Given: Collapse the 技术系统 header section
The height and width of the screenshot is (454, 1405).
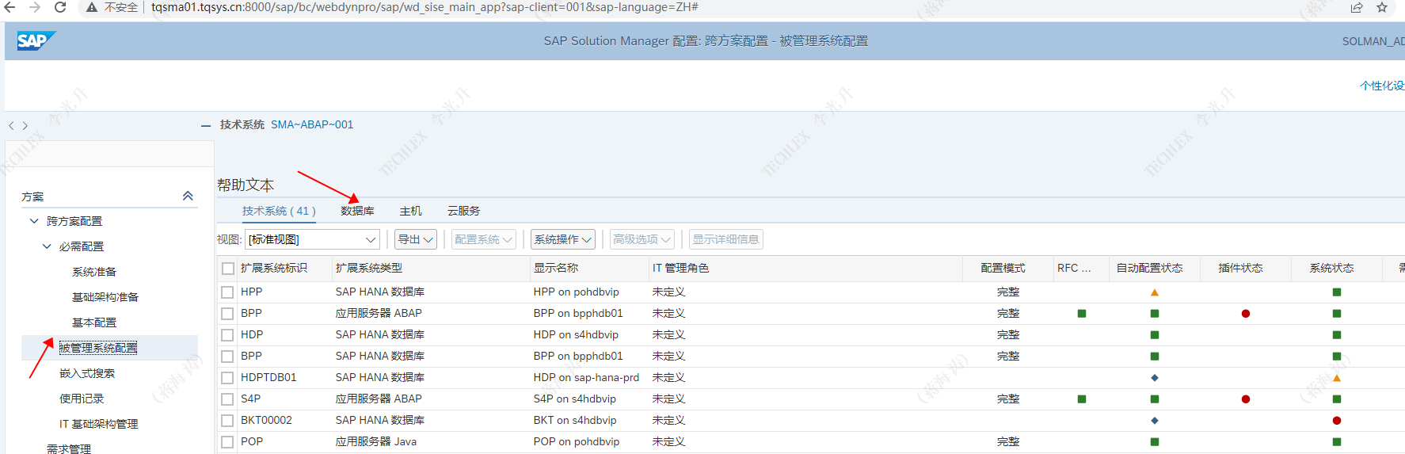Looking at the screenshot, I should coord(206,125).
